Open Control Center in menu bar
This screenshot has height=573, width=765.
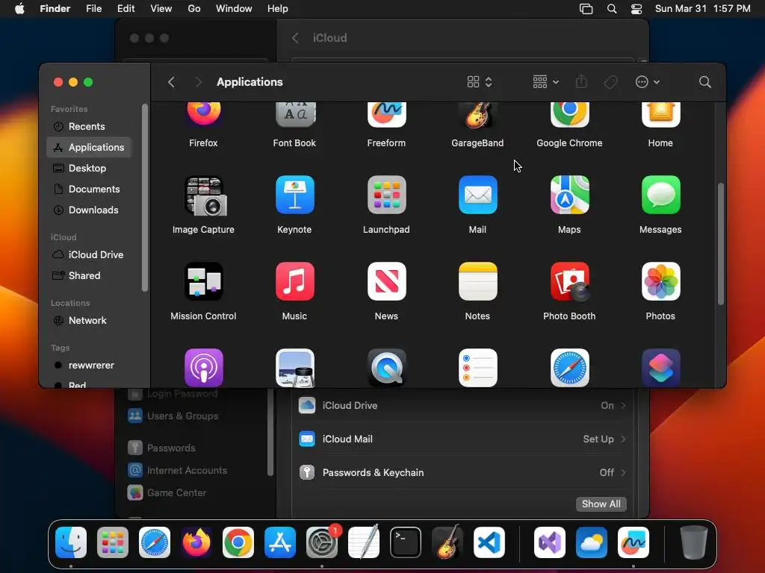(637, 9)
